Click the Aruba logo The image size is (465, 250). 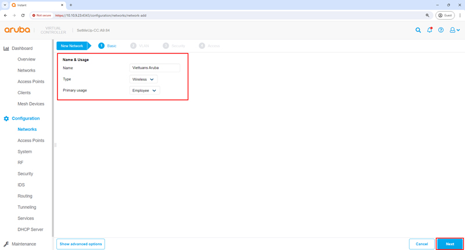[17, 30]
